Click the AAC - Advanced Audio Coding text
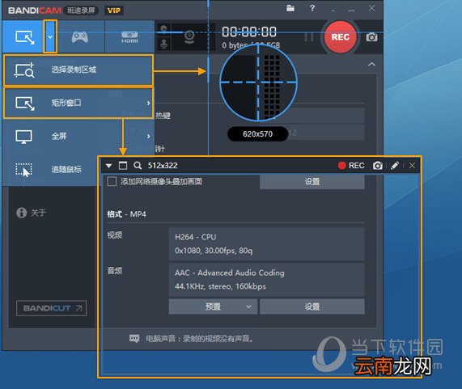 [230, 273]
